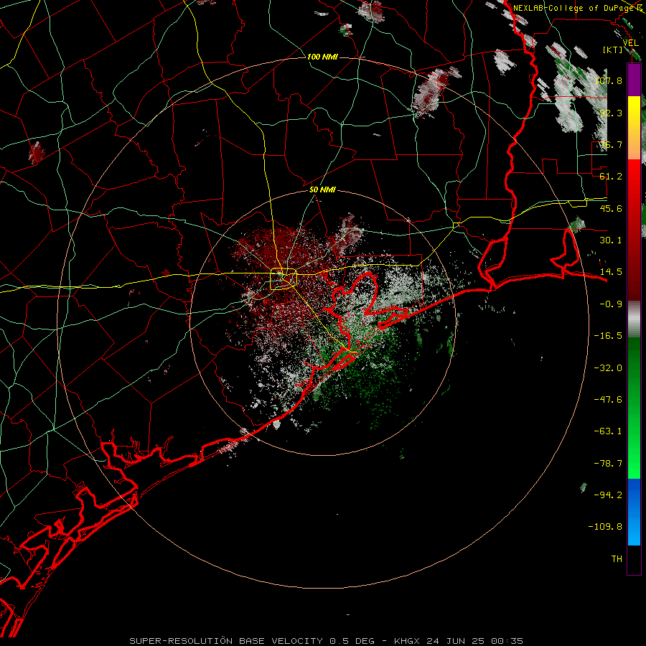Click the 30.1 velocity scale value

611,240
